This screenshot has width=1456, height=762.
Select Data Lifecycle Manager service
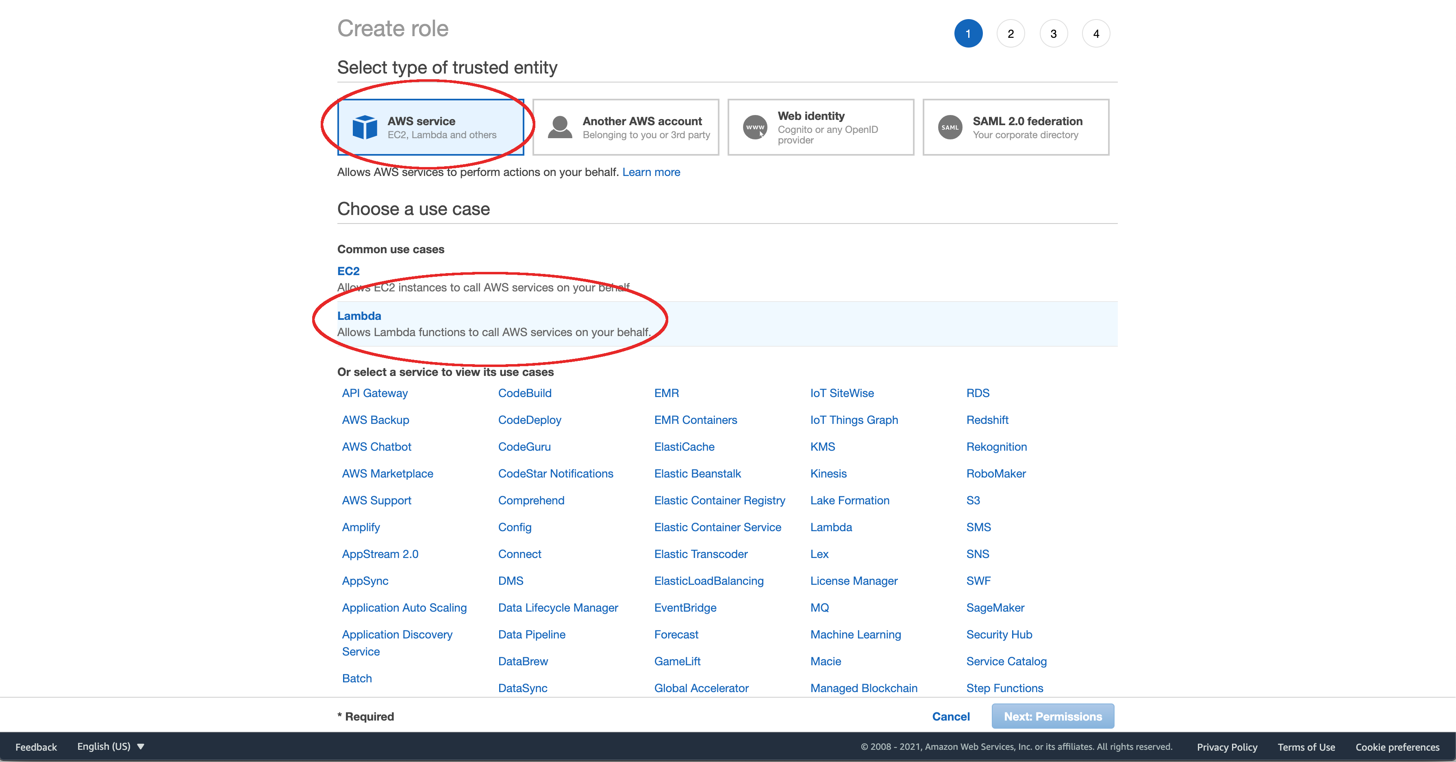pos(558,608)
